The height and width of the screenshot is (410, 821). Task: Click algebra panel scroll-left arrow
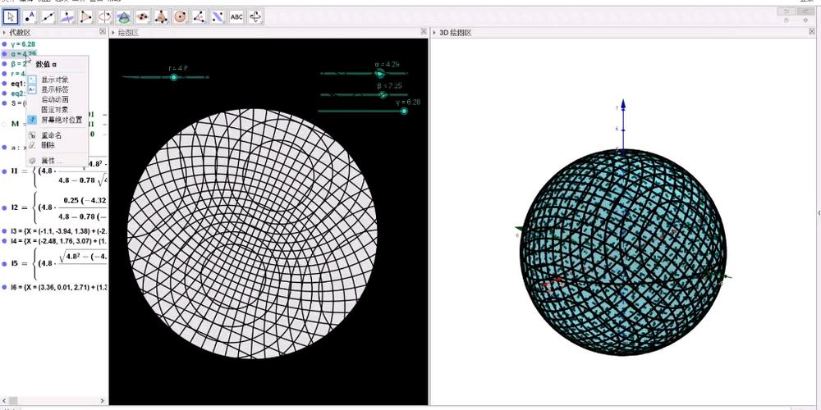point(4,401)
